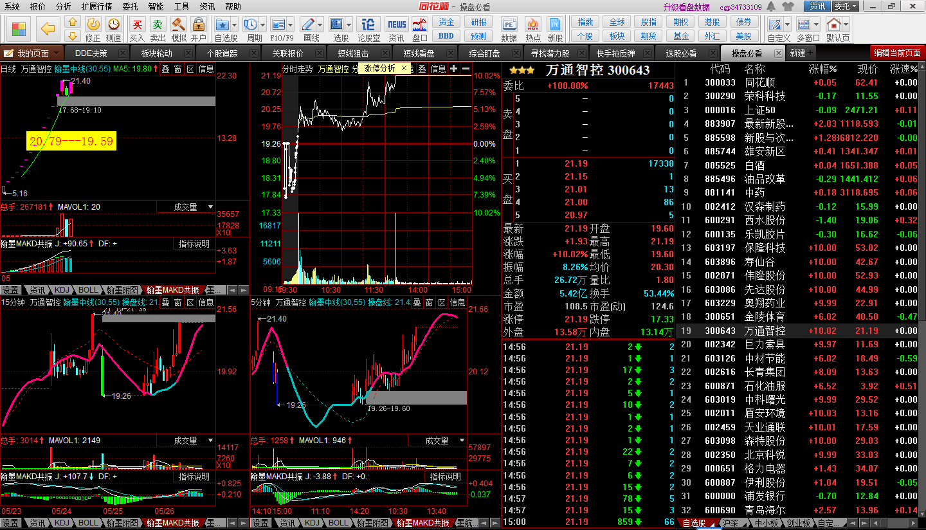Toggle 信息 in the 分时走势 chart header
926x530 pixels.
pos(438,68)
